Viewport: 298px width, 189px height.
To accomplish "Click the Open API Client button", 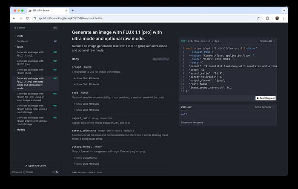I will (x=36, y=166).
